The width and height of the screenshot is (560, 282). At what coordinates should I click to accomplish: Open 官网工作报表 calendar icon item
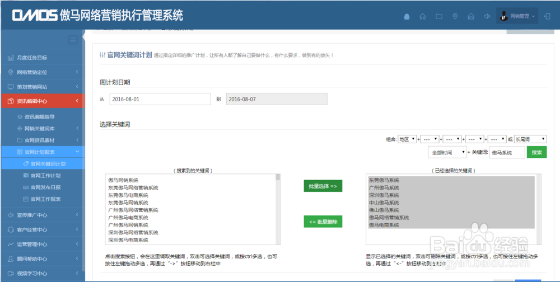(x=41, y=199)
